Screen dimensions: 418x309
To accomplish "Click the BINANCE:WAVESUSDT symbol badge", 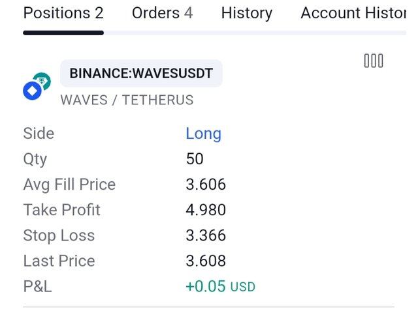I will (141, 74).
